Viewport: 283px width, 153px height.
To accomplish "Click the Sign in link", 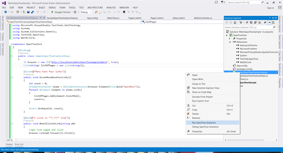I will click(270, 8).
